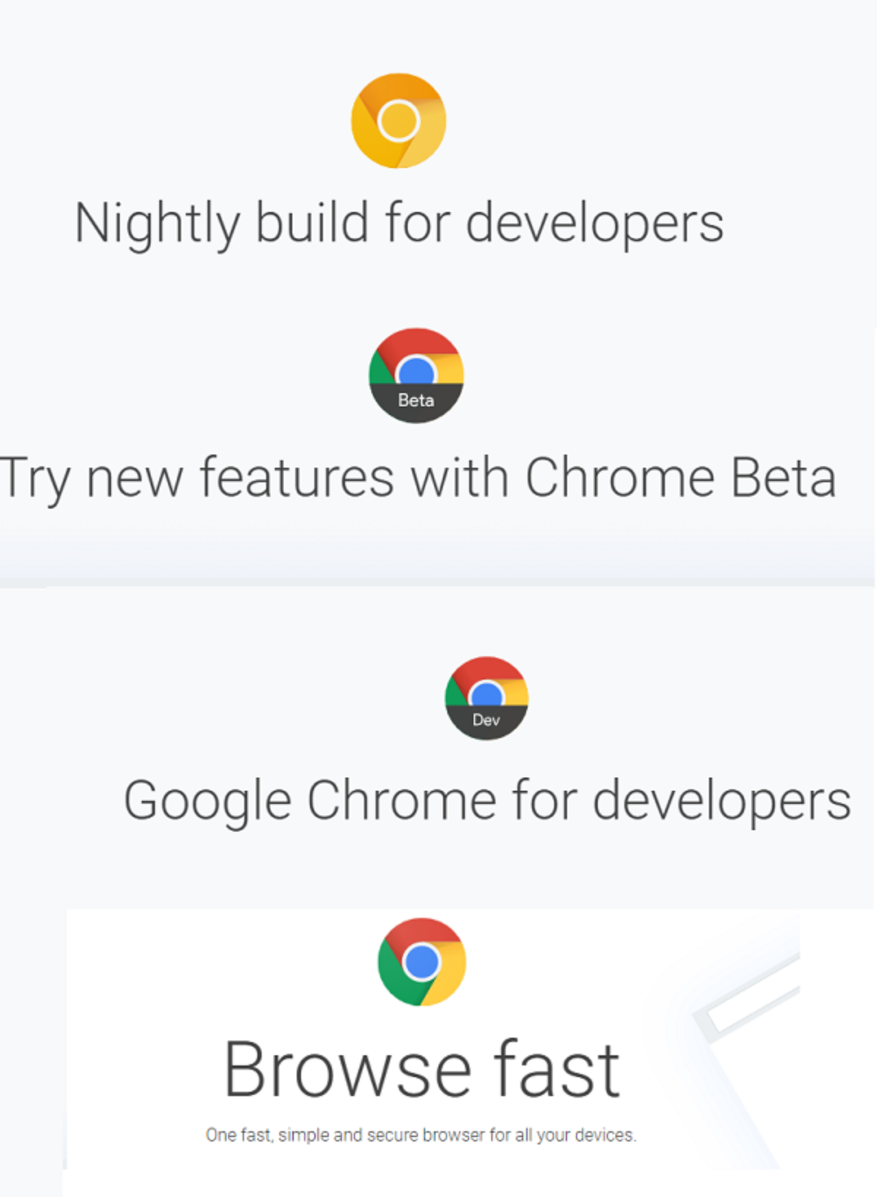Image resolution: width=877 pixels, height=1197 pixels.
Task: Click the "Beta" badge label on icon
Action: tap(416, 400)
